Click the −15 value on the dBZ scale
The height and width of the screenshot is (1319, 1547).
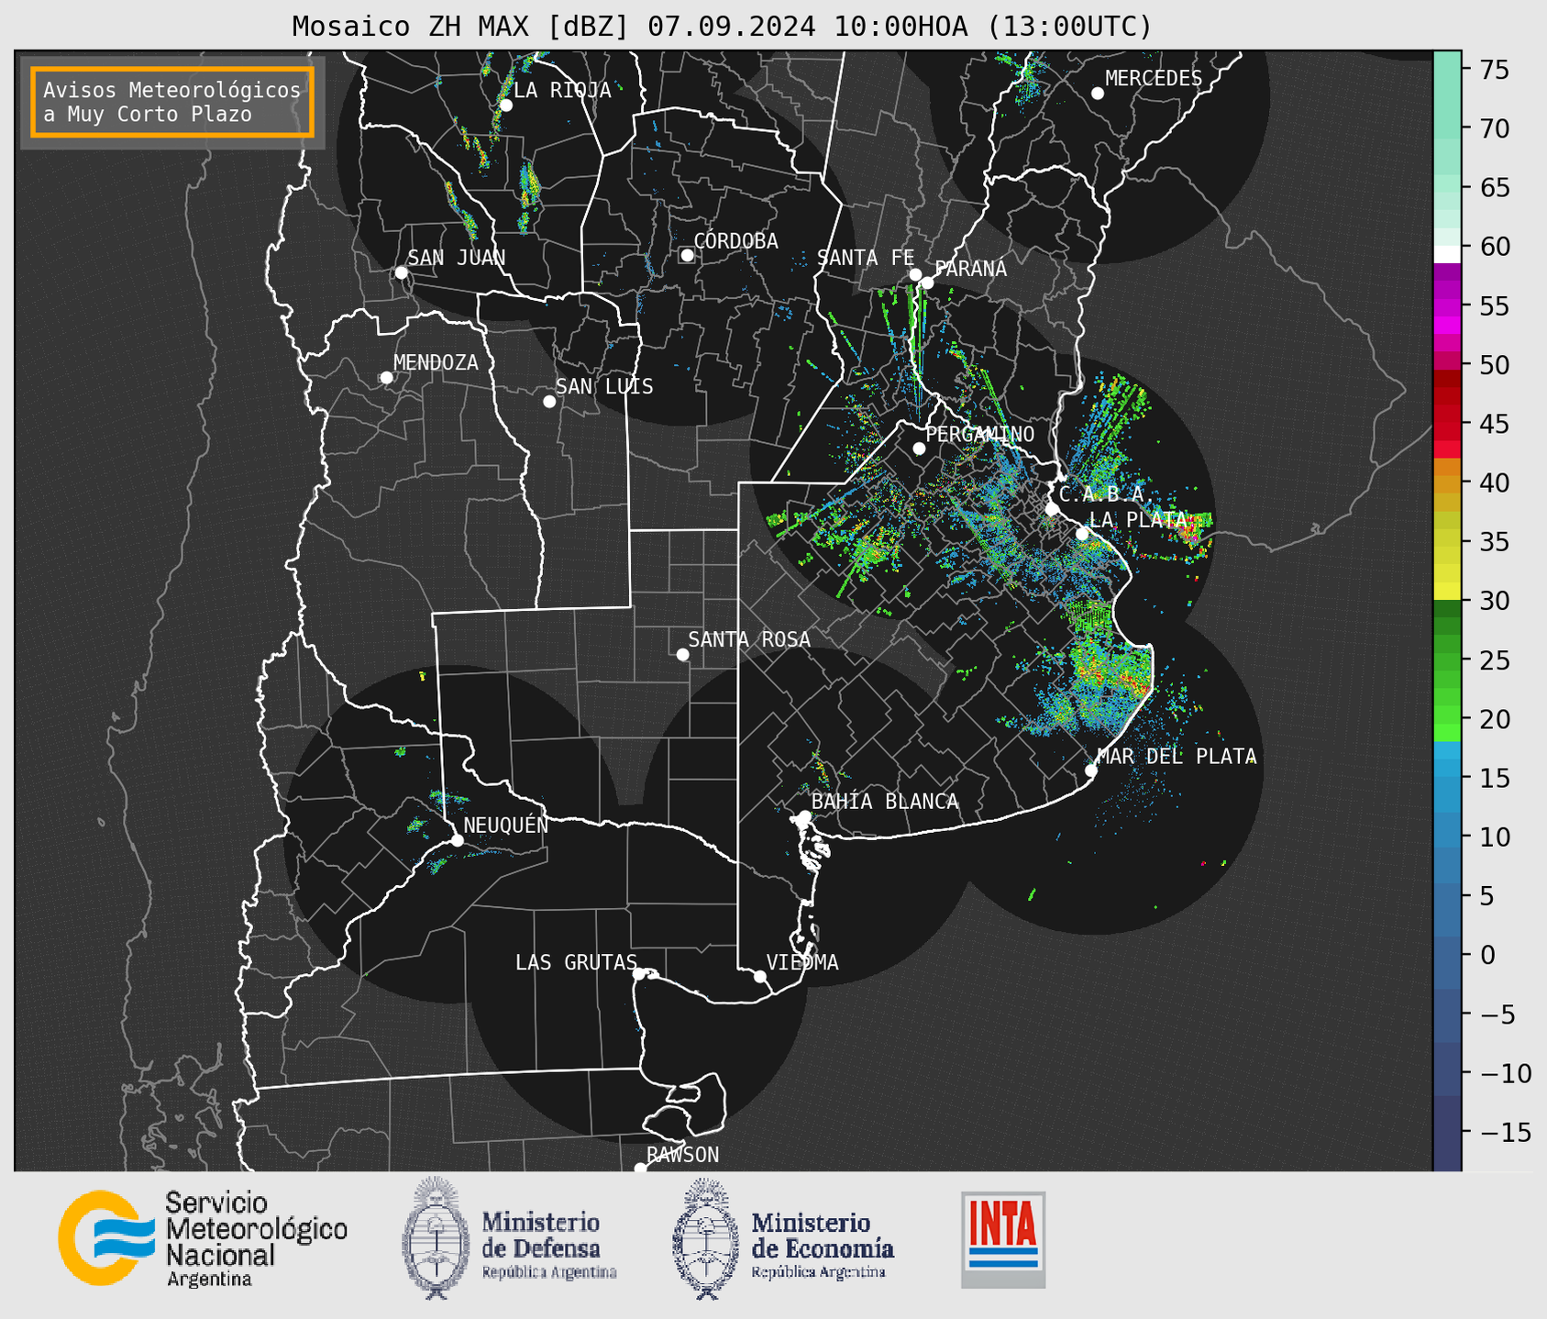pos(1505,1133)
